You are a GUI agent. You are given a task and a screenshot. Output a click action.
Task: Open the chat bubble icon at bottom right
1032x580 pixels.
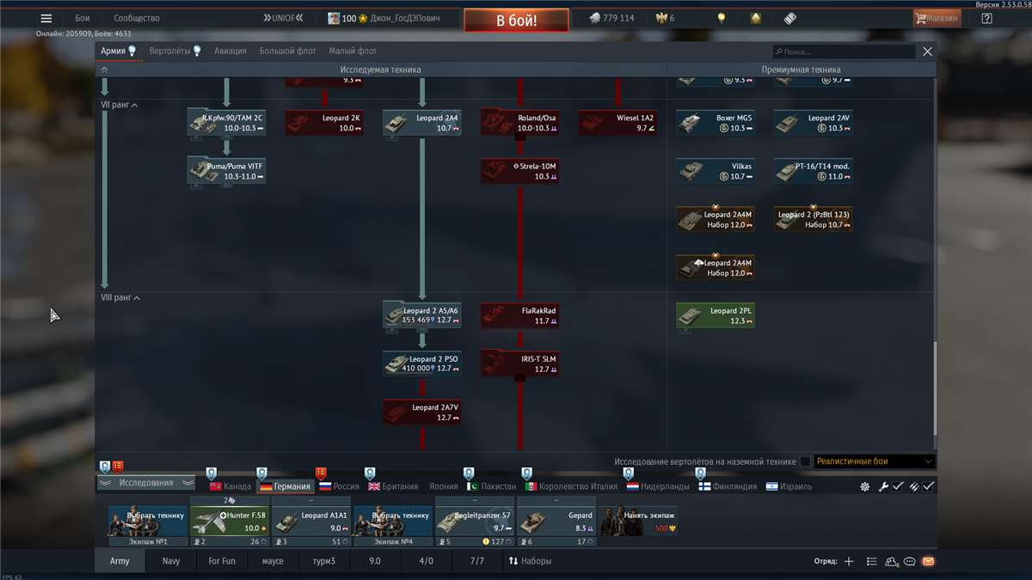[908, 561]
